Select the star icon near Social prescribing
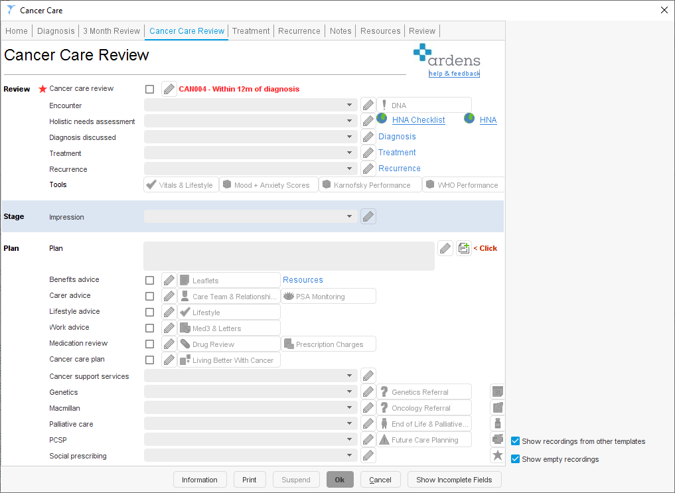675x493 pixels. pos(498,455)
